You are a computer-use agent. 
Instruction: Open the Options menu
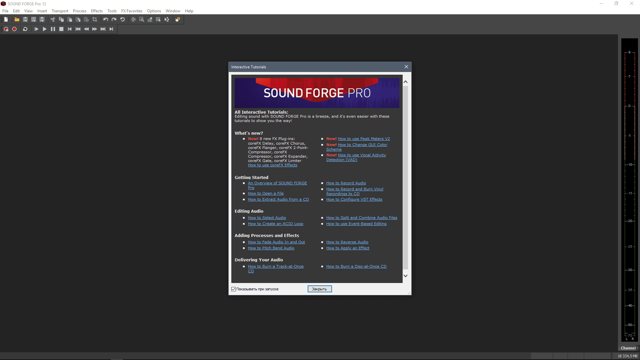(154, 11)
